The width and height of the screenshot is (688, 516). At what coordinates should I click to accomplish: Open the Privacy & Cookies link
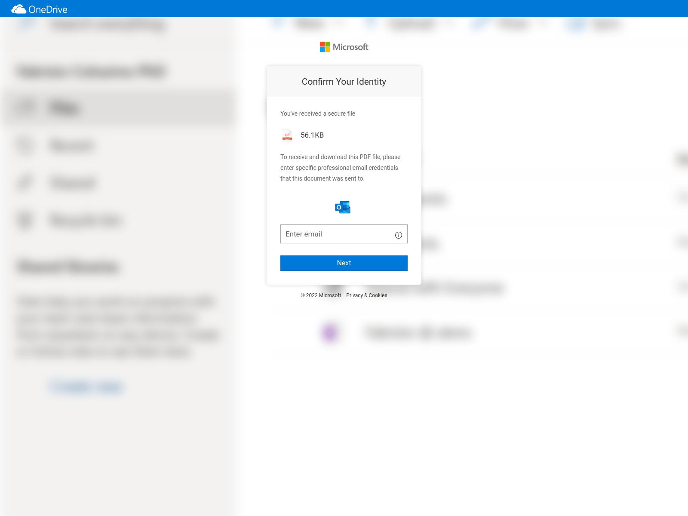(x=366, y=295)
